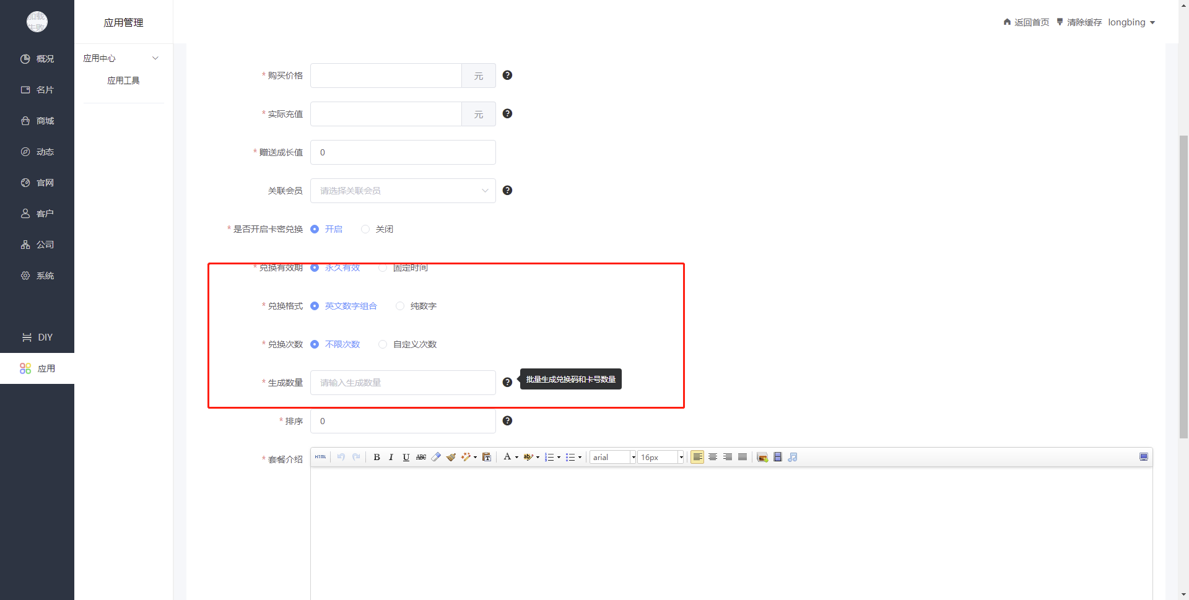The width and height of the screenshot is (1189, 600).
Task: Open bullet list style dropdown arrow
Action: click(580, 458)
